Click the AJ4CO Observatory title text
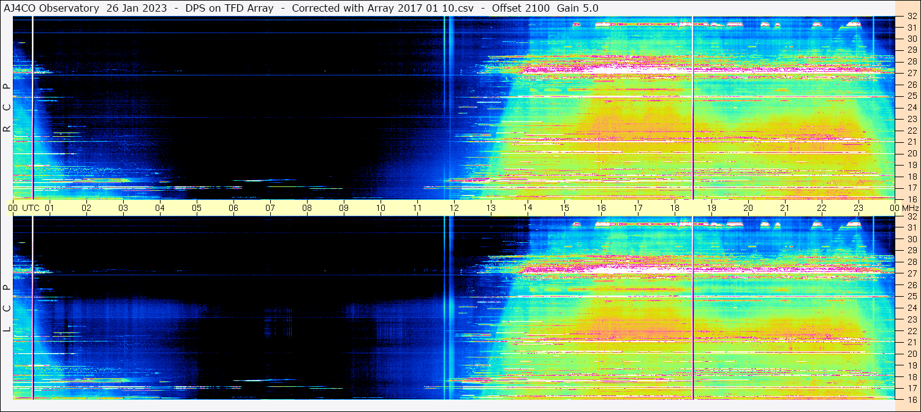 point(52,8)
